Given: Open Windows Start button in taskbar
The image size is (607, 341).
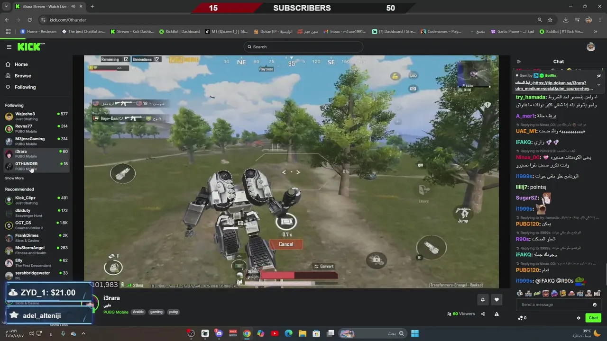Looking at the screenshot, I should pos(415,333).
